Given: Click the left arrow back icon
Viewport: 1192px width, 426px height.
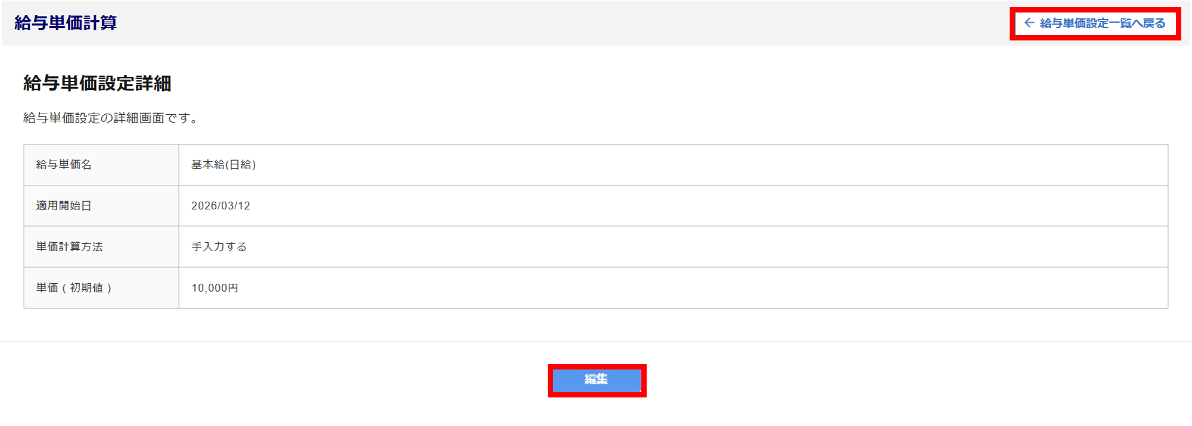Looking at the screenshot, I should 1029,23.
